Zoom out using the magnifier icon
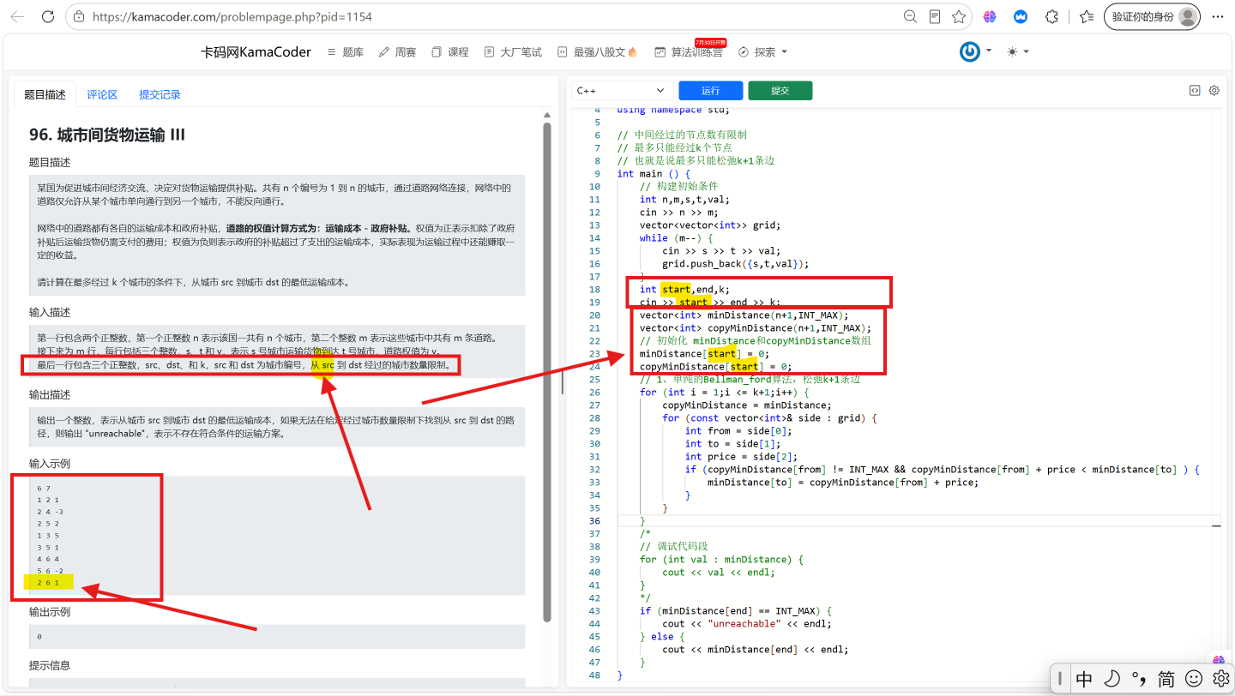The height and width of the screenshot is (696, 1235). [x=911, y=16]
